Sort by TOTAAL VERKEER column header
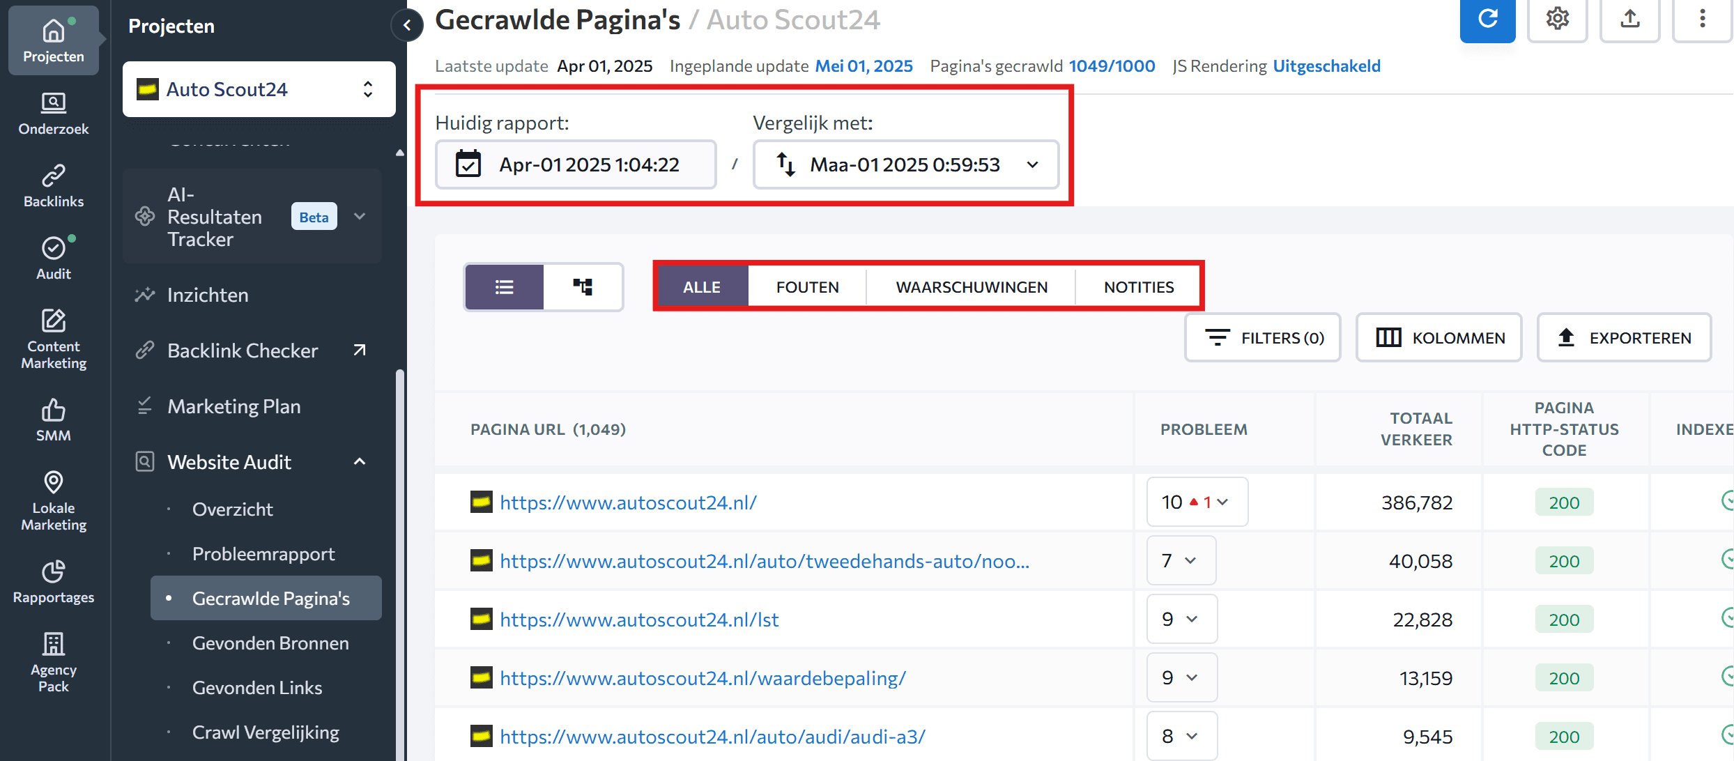This screenshot has width=1734, height=761. (1416, 429)
